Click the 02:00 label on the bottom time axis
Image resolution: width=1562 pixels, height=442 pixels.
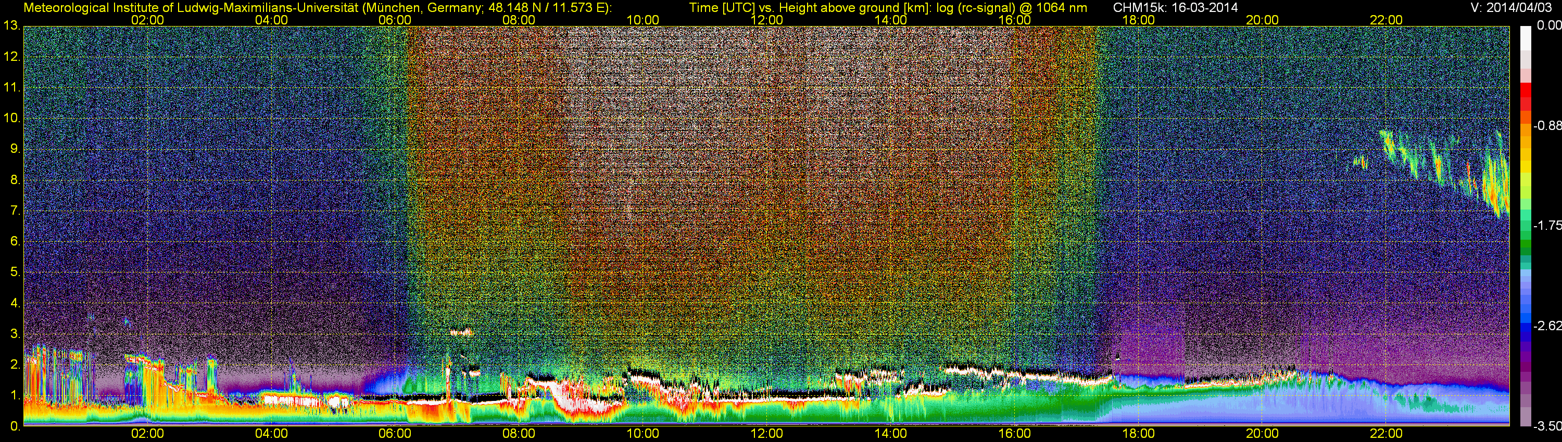point(147,434)
